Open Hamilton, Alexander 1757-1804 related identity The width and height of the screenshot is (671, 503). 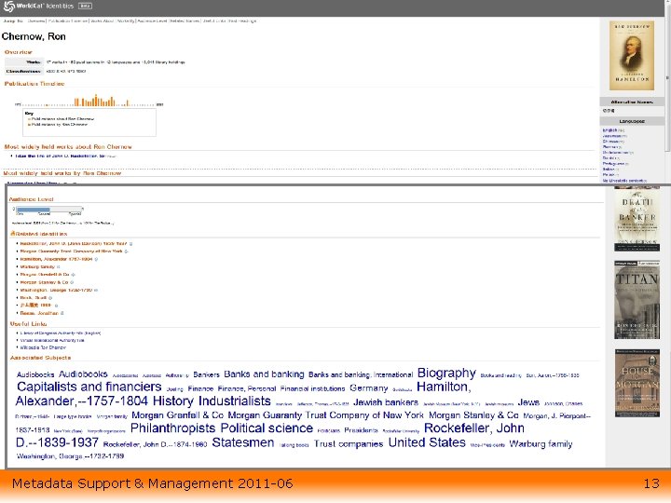[x=56, y=259]
